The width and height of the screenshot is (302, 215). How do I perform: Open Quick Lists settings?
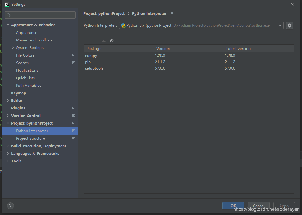[25, 78]
